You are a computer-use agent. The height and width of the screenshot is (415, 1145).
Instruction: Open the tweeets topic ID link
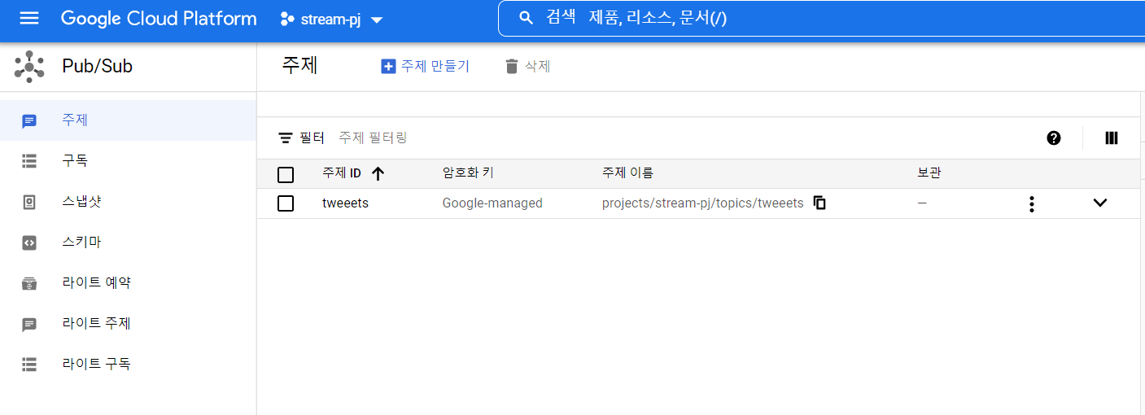[x=345, y=203]
